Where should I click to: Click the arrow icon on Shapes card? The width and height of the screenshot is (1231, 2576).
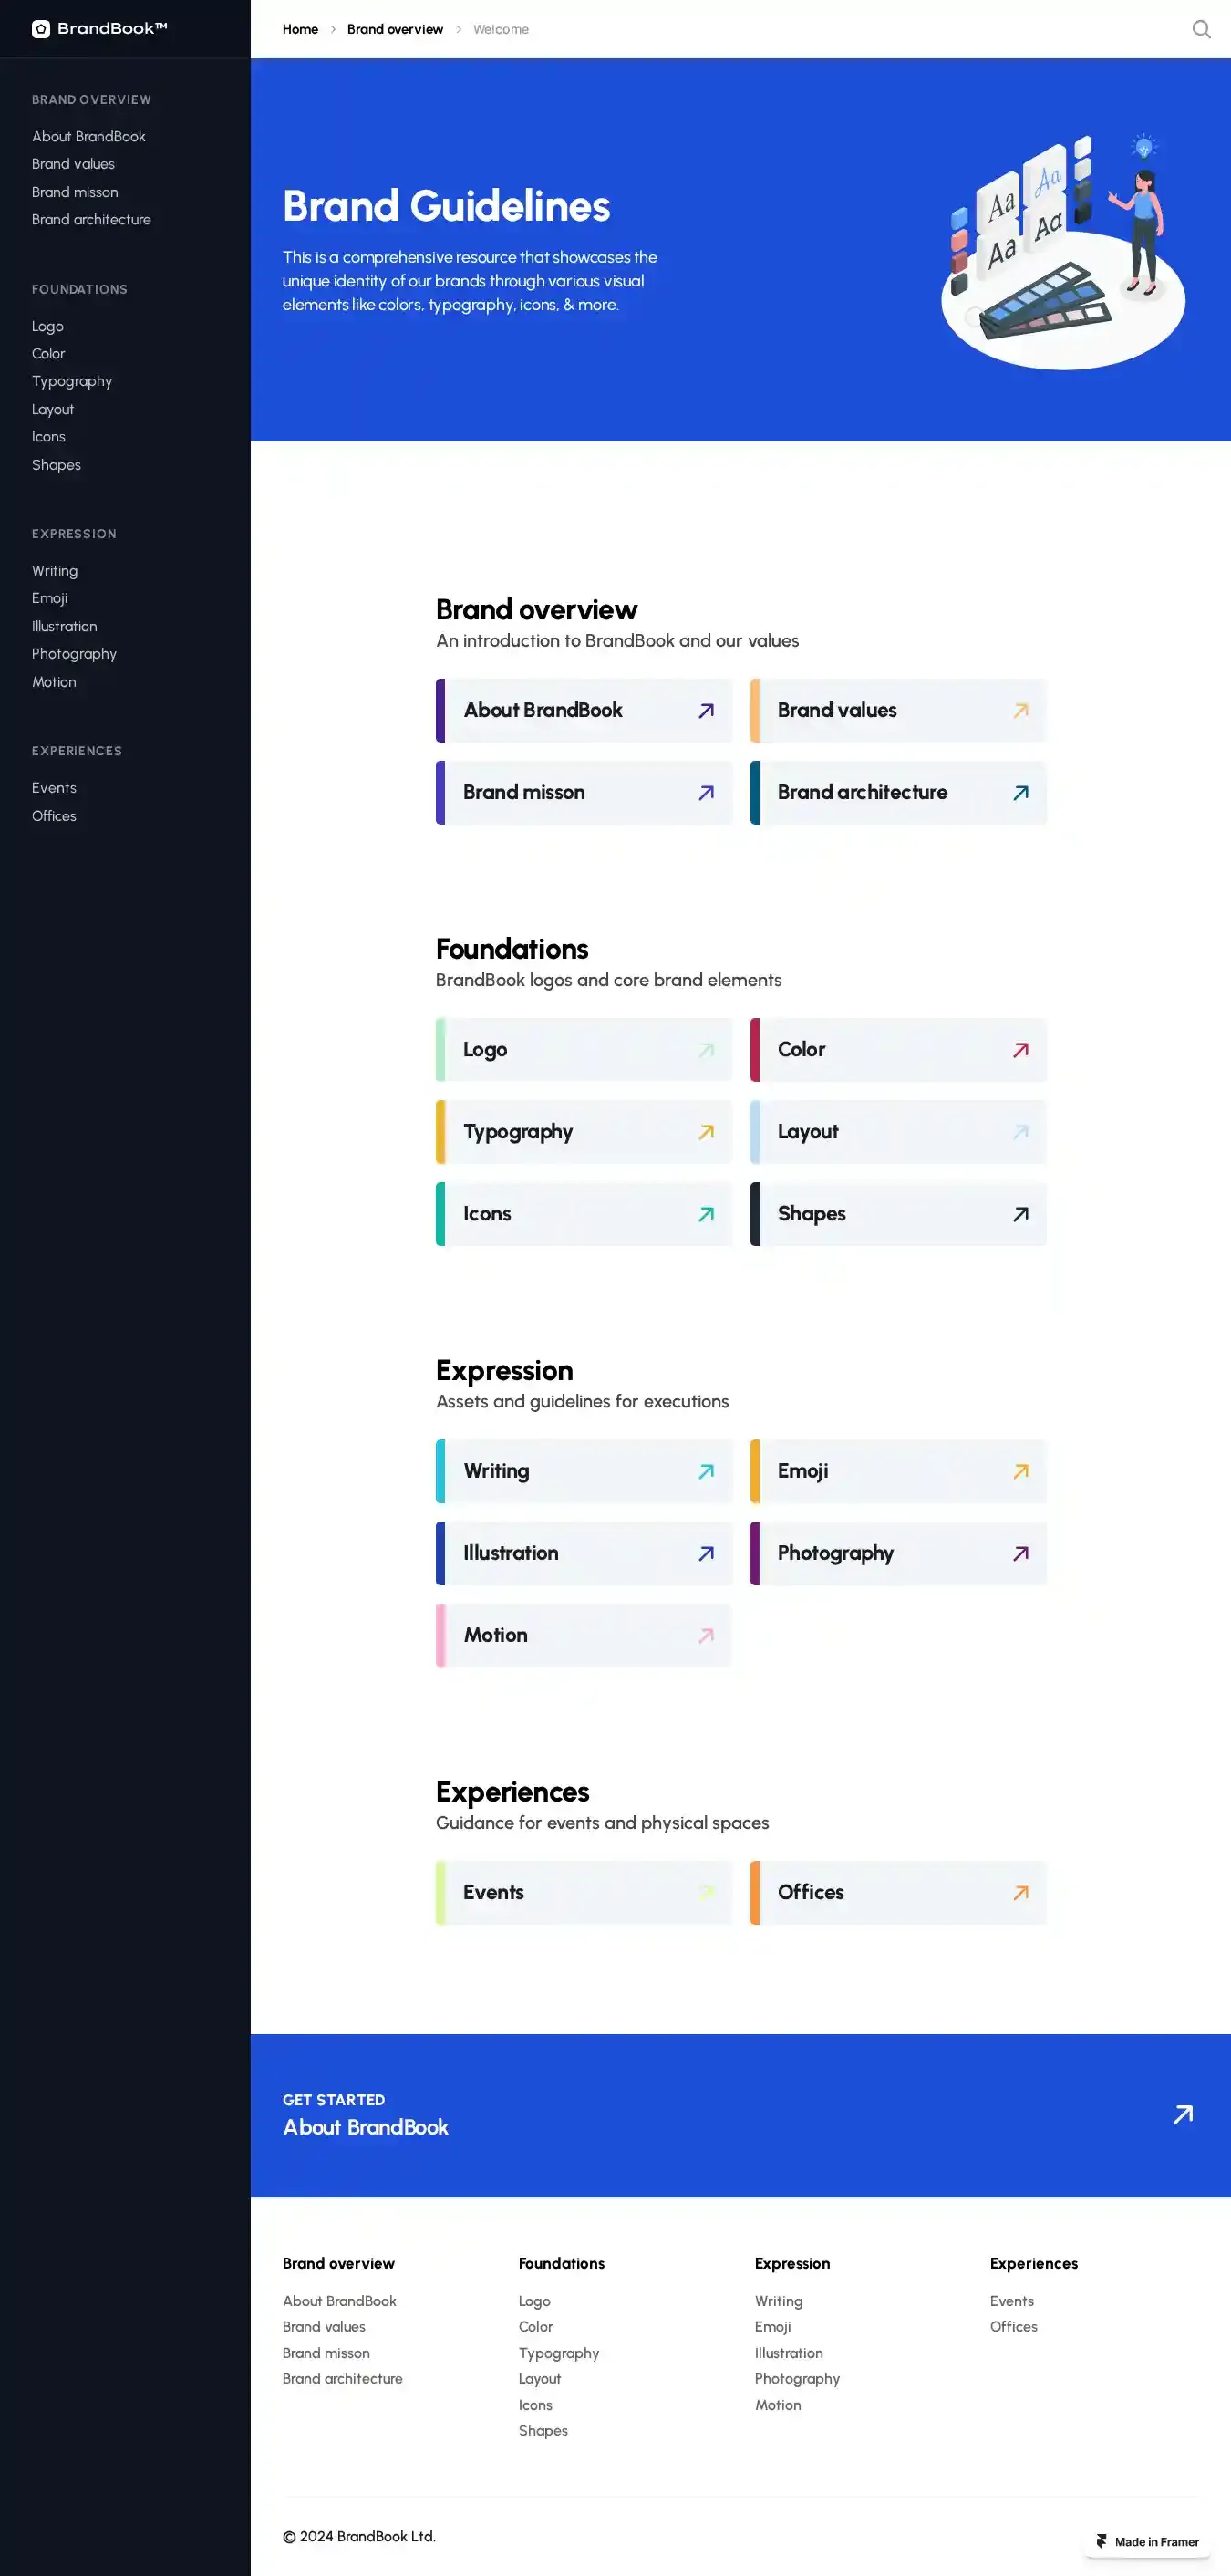(1021, 1214)
